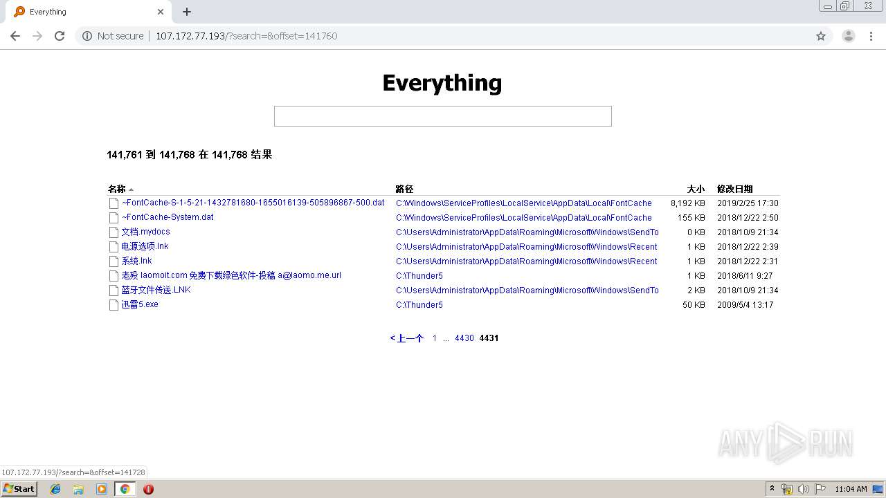Image resolution: width=886 pixels, height=498 pixels.
Task: Sort by the 路径 column header
Action: point(404,189)
